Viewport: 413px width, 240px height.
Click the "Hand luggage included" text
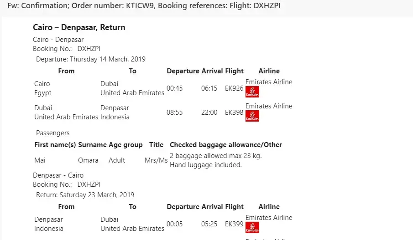tap(205, 165)
